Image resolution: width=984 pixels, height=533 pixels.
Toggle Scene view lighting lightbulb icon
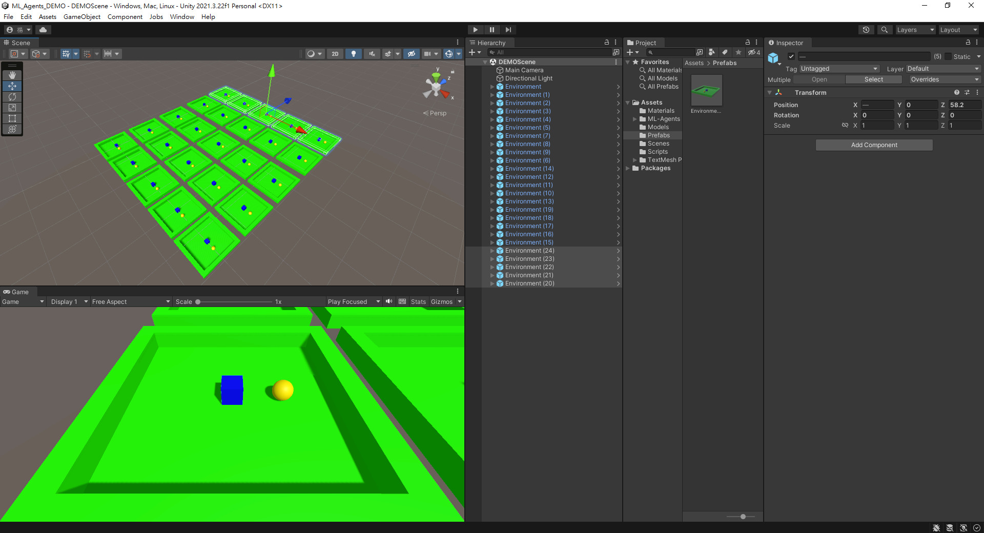coord(354,54)
